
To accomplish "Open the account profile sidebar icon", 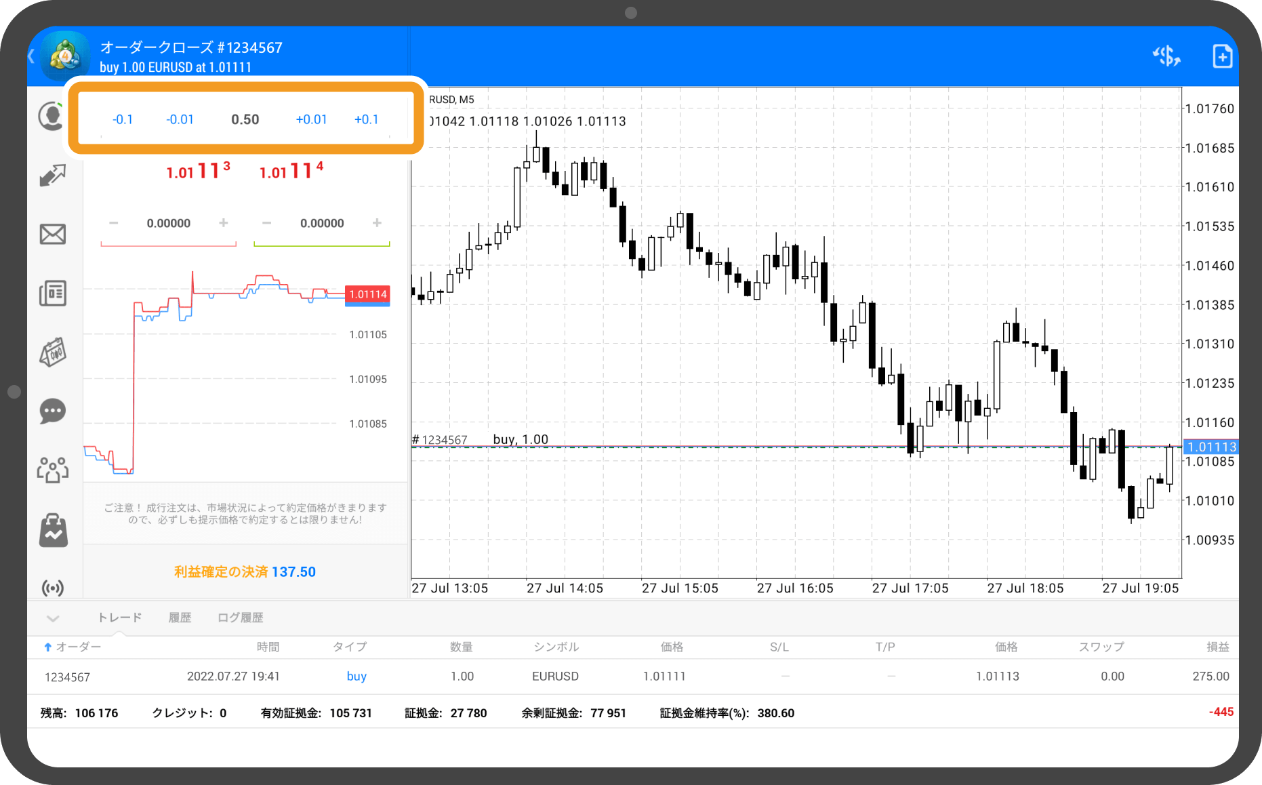I will [x=51, y=117].
